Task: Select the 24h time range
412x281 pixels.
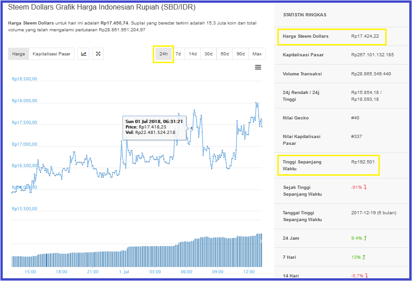Action: 164,54
